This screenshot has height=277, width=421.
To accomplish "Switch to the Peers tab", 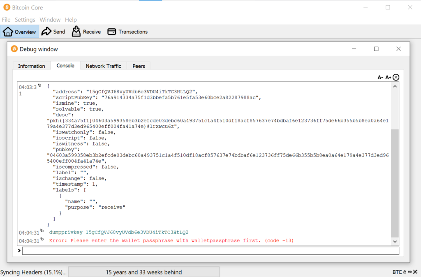I will (139, 66).
